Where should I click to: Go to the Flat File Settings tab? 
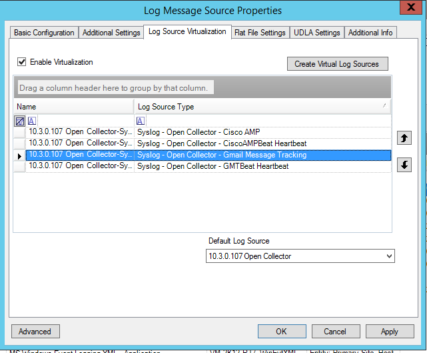point(260,33)
